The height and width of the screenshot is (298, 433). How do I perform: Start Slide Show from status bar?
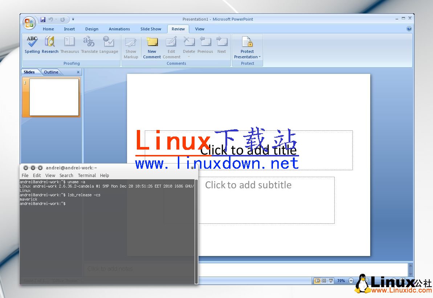click(x=331, y=281)
